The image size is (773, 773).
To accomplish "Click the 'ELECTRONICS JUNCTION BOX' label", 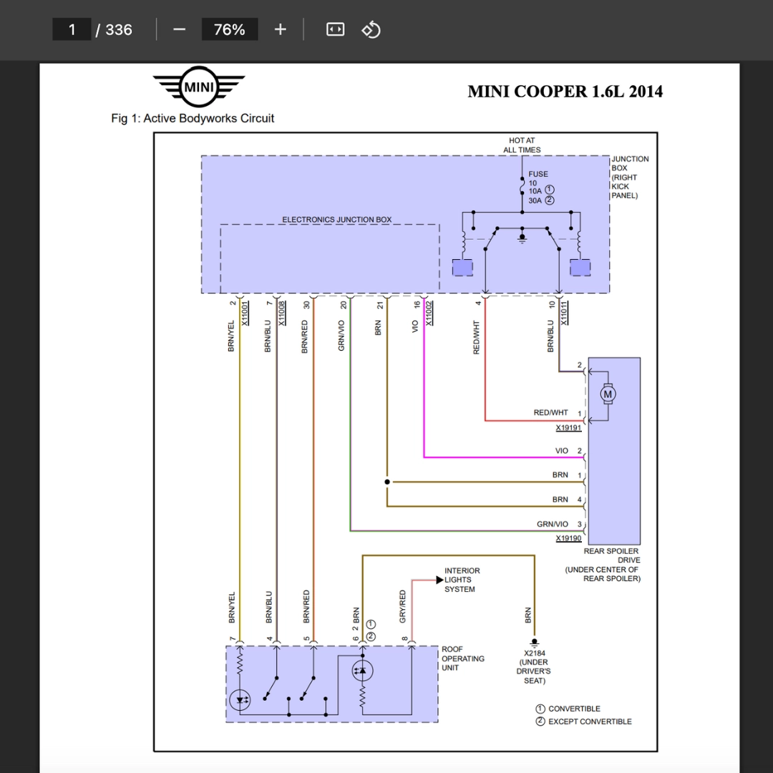I will (336, 220).
